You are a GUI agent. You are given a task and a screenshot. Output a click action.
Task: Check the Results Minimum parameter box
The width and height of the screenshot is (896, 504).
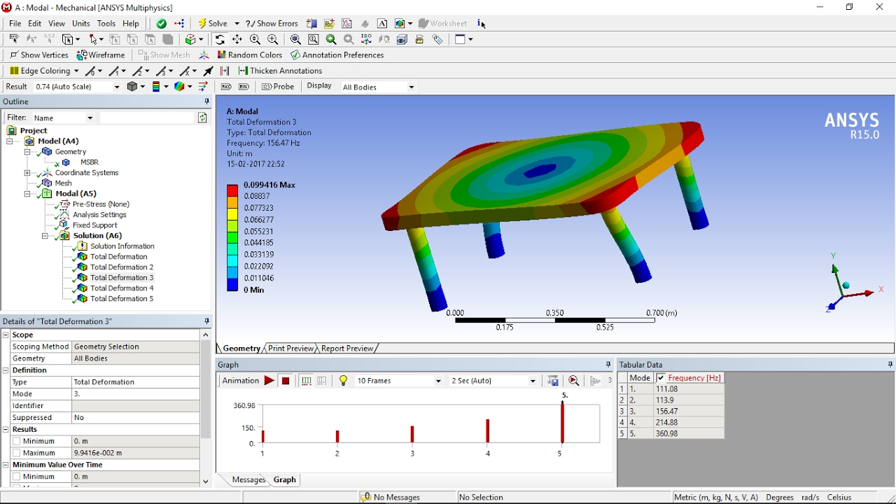point(17,442)
